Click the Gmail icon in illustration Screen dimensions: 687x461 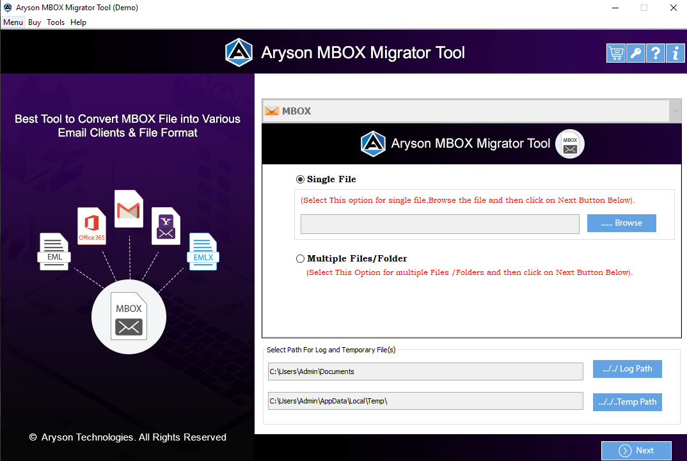click(x=129, y=209)
